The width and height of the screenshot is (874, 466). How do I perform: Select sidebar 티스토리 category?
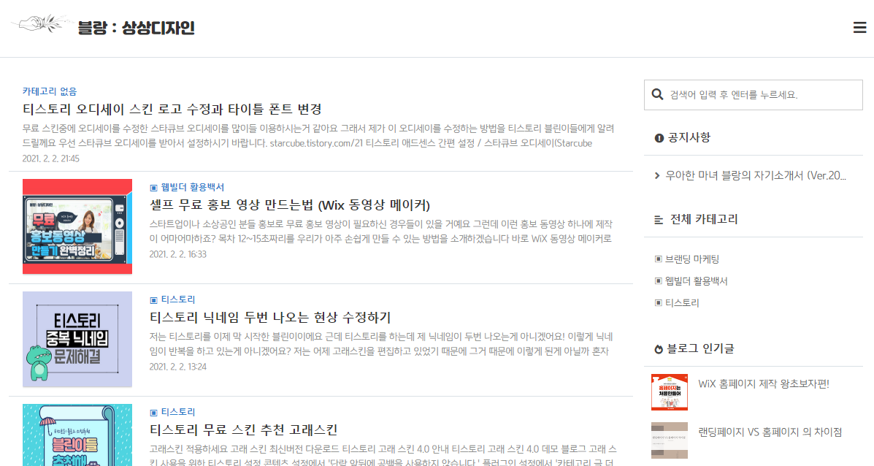click(x=682, y=302)
